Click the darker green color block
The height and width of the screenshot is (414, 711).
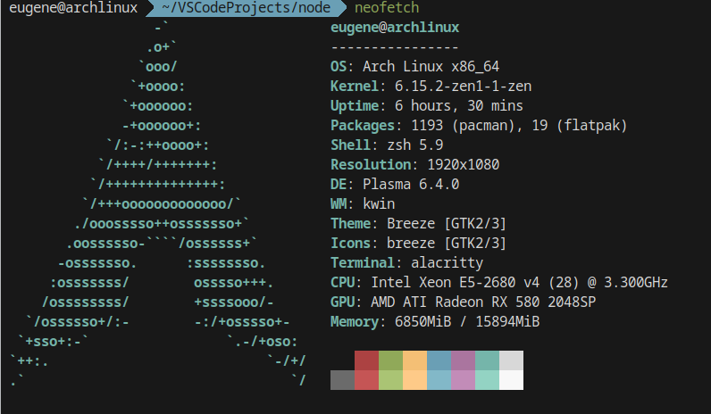[x=390, y=360]
